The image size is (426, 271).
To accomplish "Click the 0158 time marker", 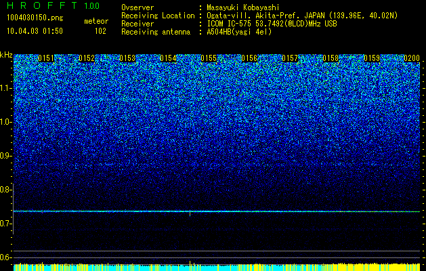I will [331, 58].
